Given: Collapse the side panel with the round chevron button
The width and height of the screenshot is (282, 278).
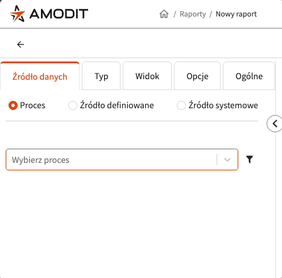Looking at the screenshot, I should click(275, 124).
